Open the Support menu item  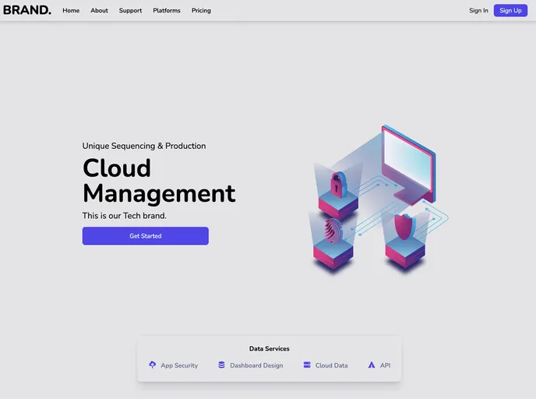130,11
